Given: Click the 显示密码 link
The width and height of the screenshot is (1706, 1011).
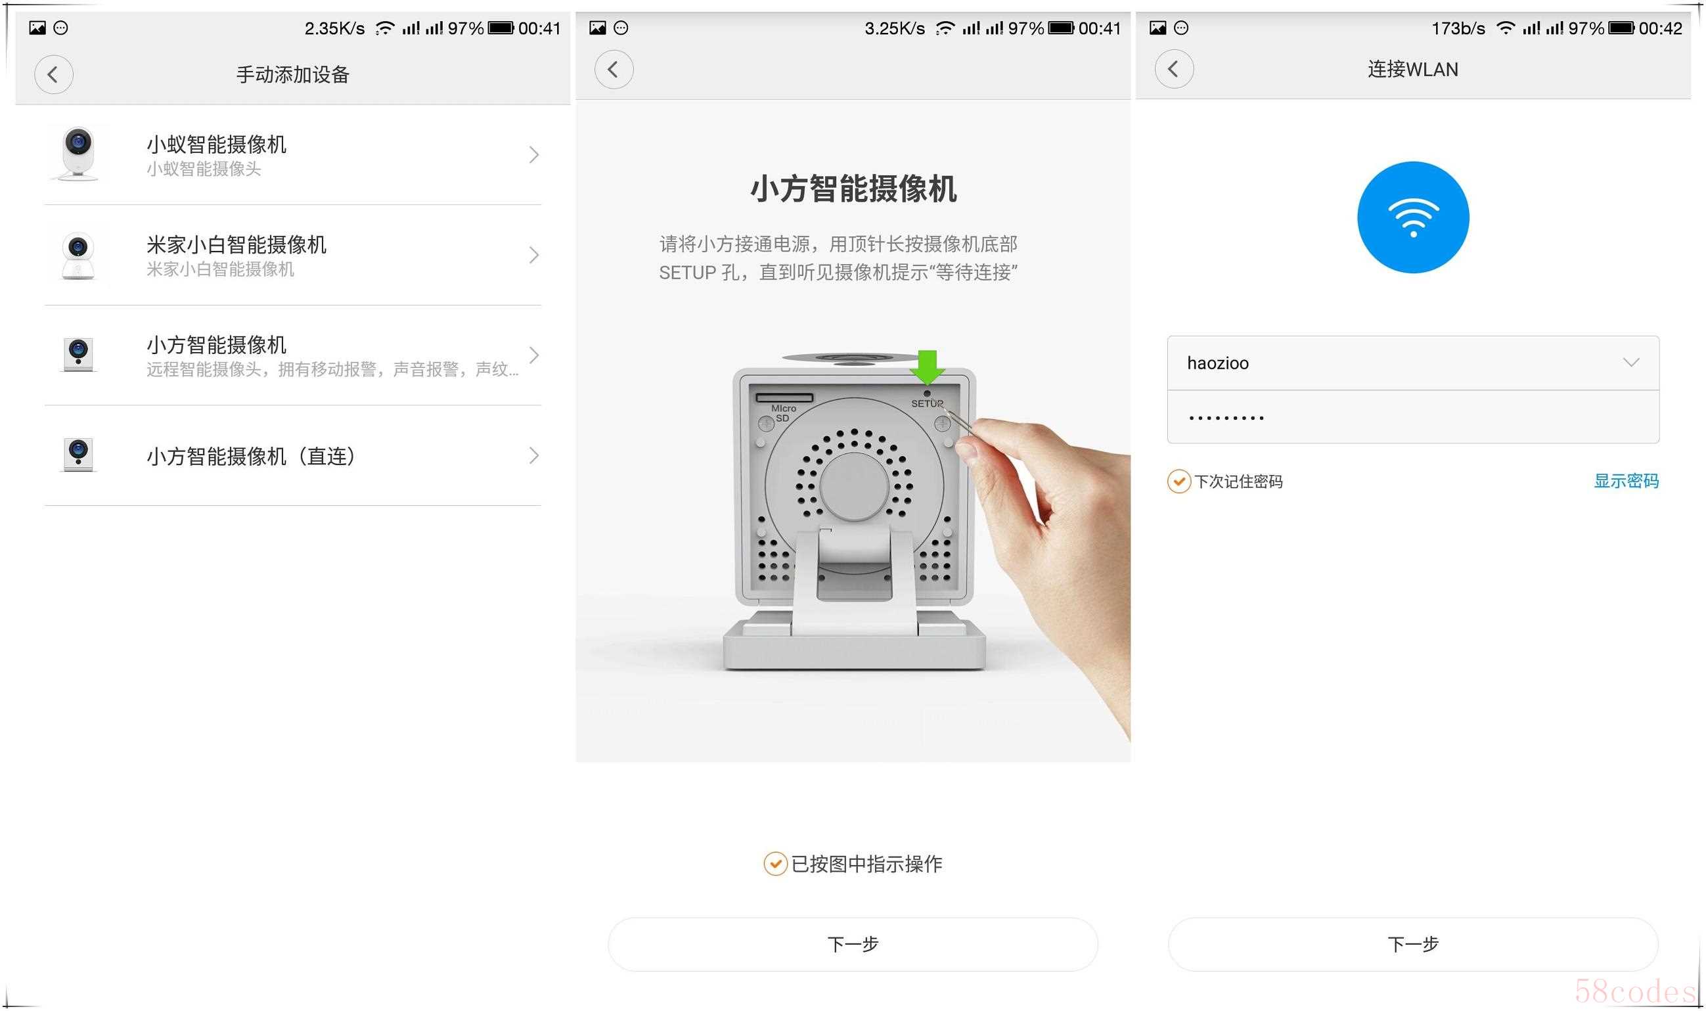Looking at the screenshot, I should click(1627, 481).
